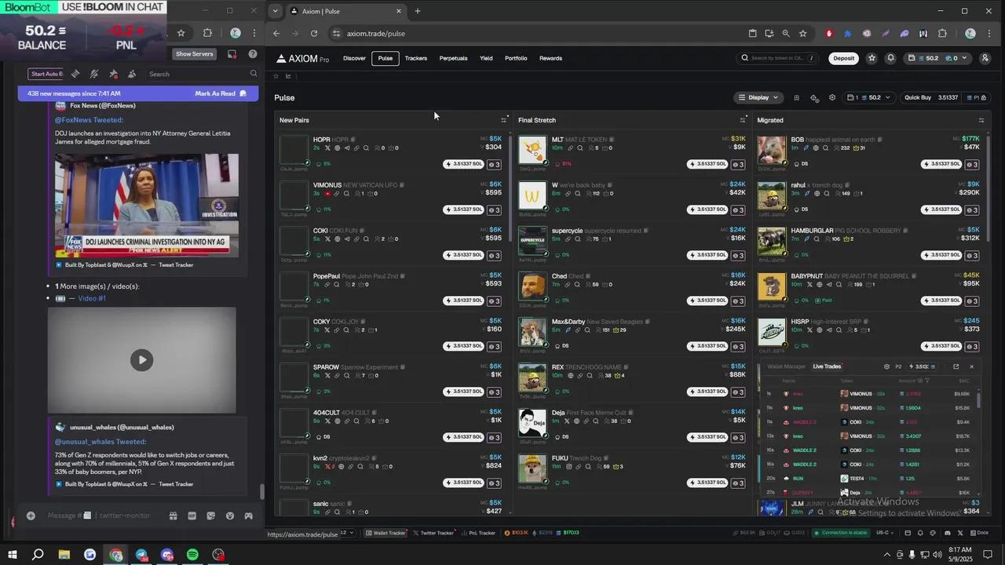Open the Video #1 link
1005x565 pixels.
pos(92,298)
